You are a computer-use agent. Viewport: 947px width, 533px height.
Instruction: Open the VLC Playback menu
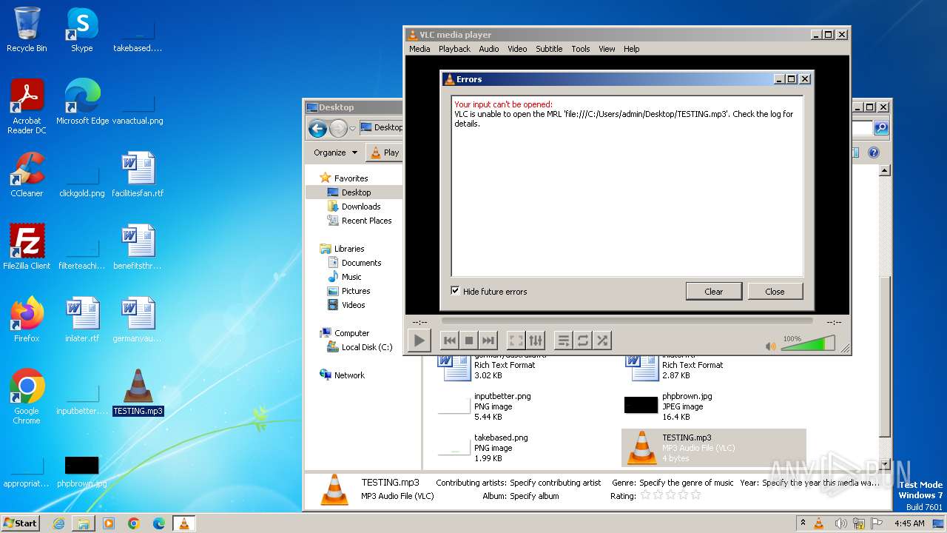pos(454,49)
